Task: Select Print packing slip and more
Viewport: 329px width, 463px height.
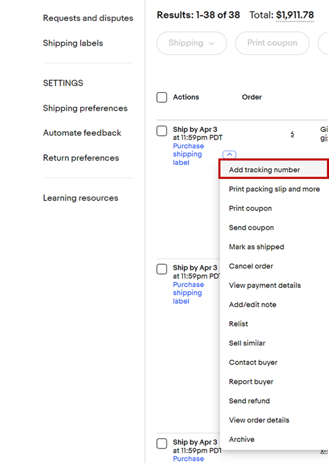Action: [x=274, y=189]
